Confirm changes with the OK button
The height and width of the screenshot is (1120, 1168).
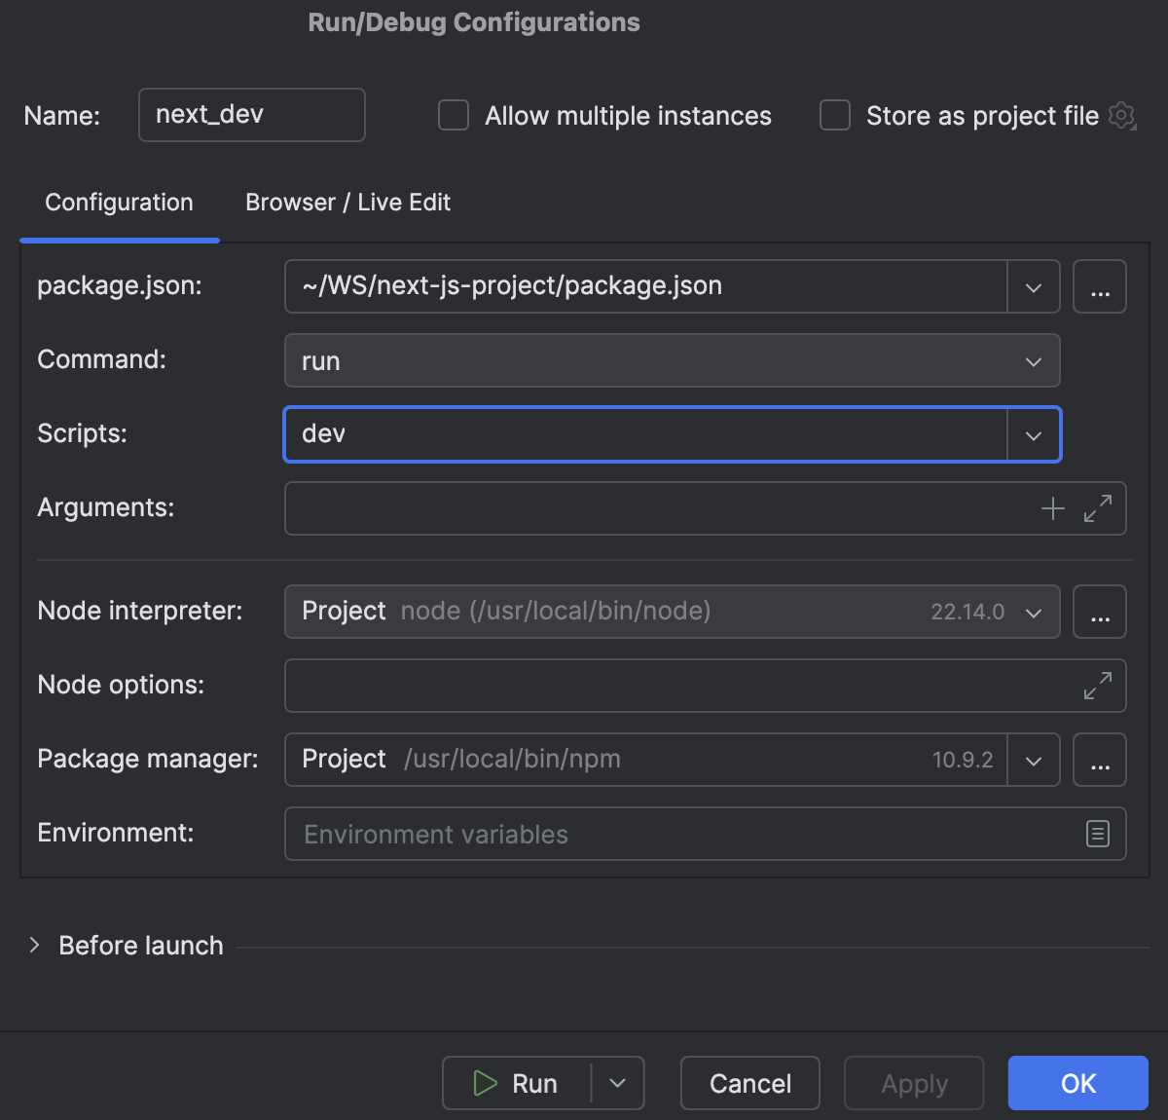pyautogui.click(x=1077, y=1083)
